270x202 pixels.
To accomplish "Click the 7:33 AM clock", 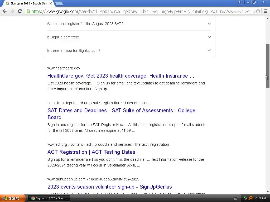I will [260, 198].
